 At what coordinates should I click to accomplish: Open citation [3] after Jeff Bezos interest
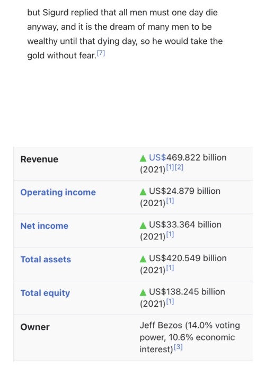(179, 347)
